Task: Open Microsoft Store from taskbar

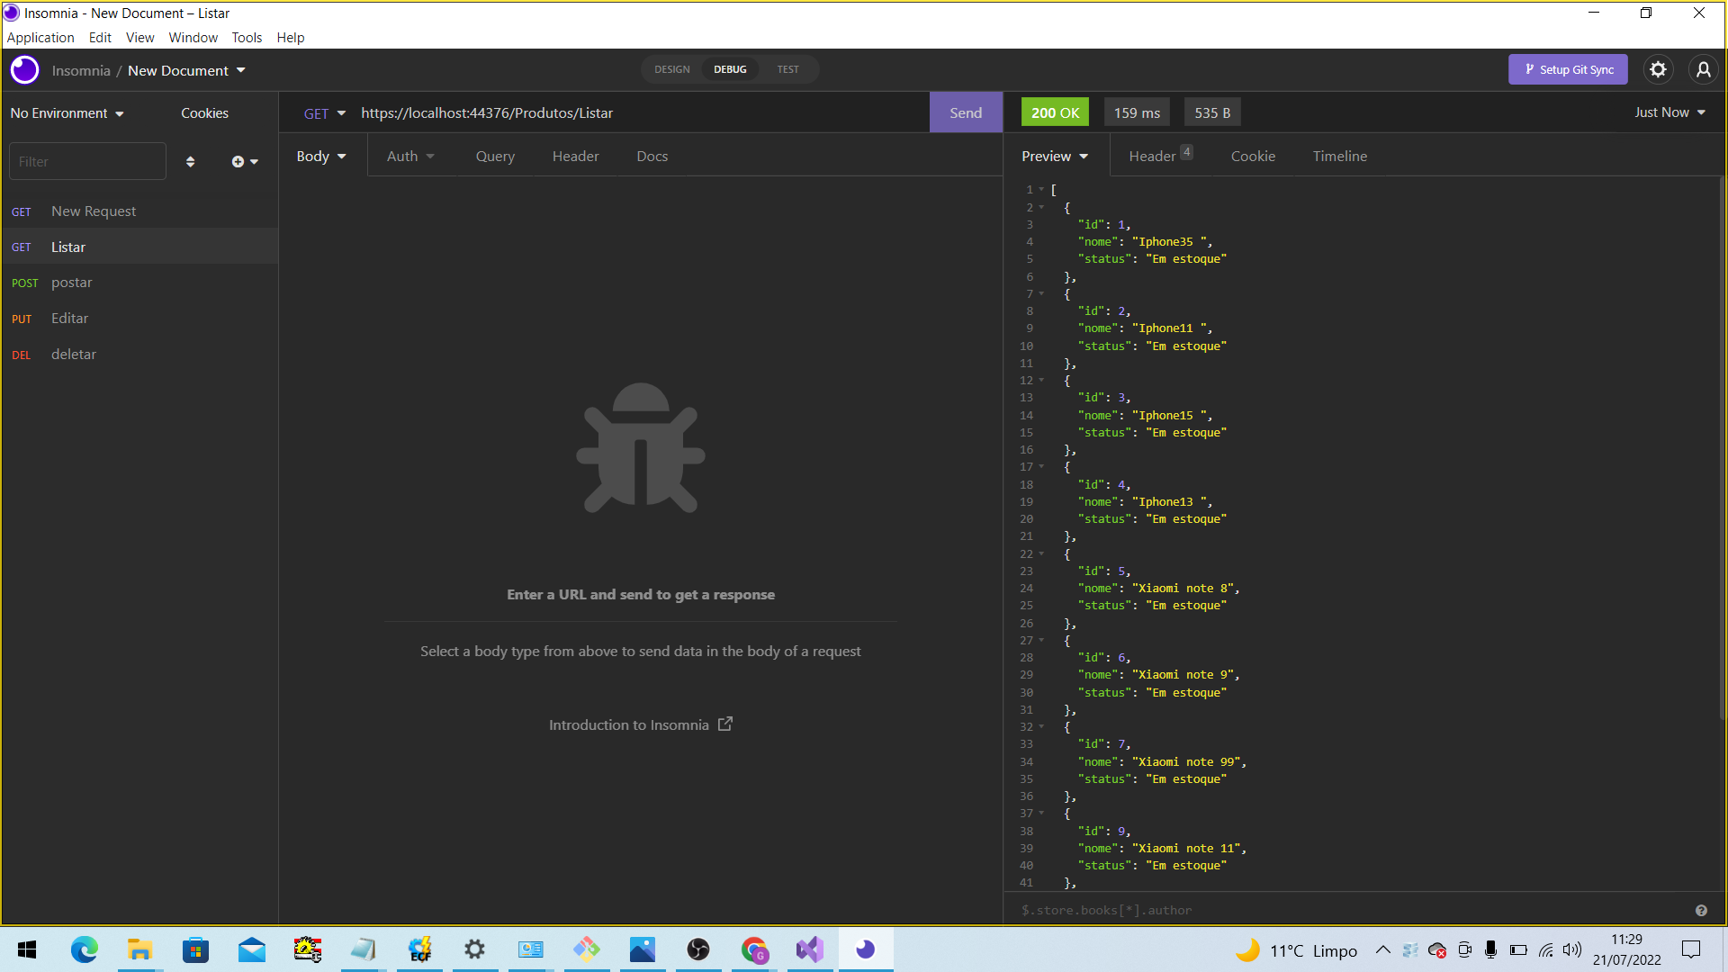Action: [x=195, y=949]
